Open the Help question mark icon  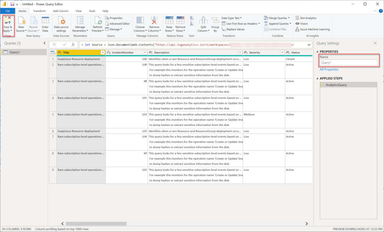pos(381,11)
